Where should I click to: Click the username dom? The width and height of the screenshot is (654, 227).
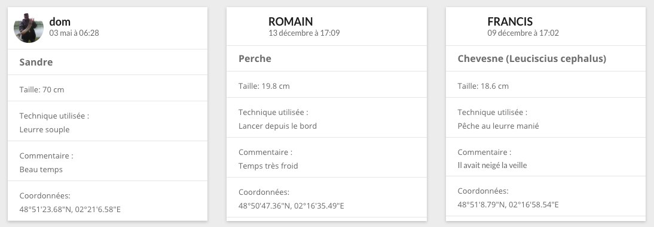(x=60, y=21)
